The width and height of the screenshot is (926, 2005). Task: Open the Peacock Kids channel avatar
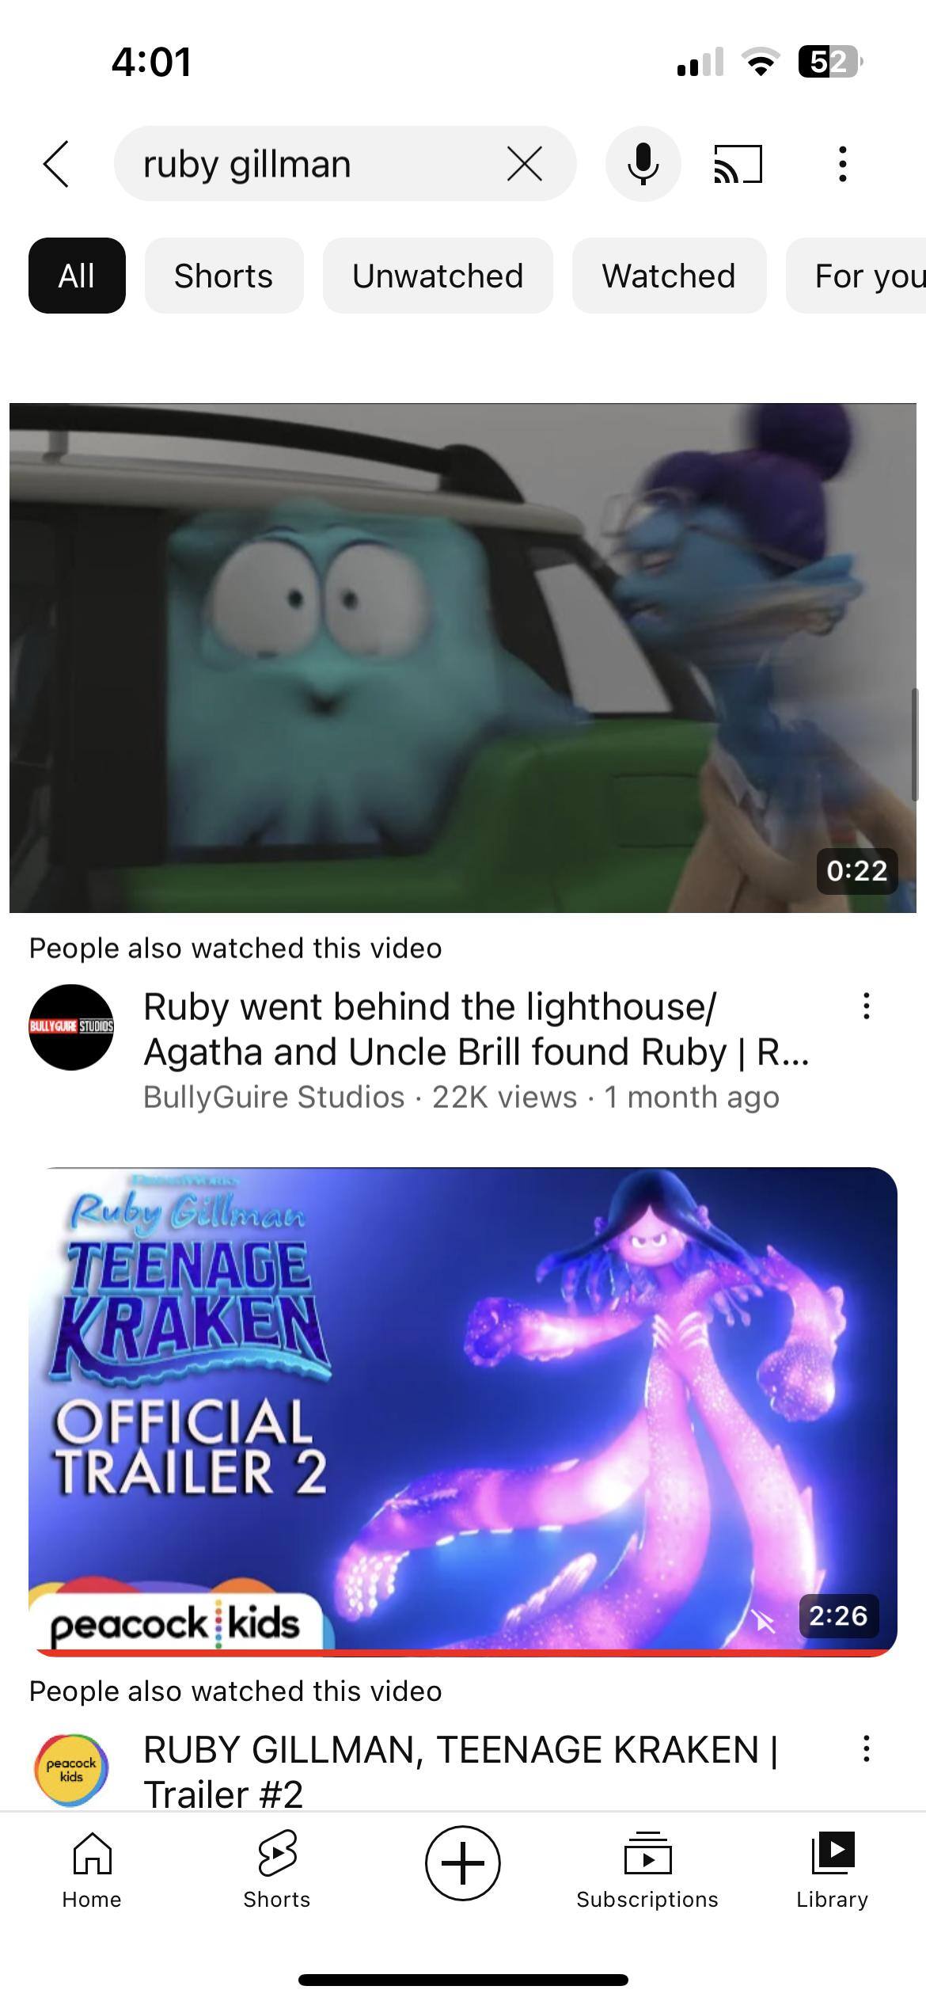(x=71, y=1770)
